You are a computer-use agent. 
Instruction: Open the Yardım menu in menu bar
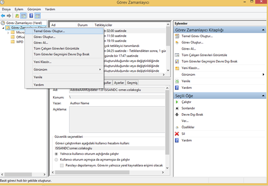pos(50,9)
